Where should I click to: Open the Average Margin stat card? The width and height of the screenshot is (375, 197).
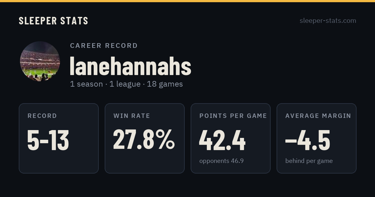click(317, 138)
